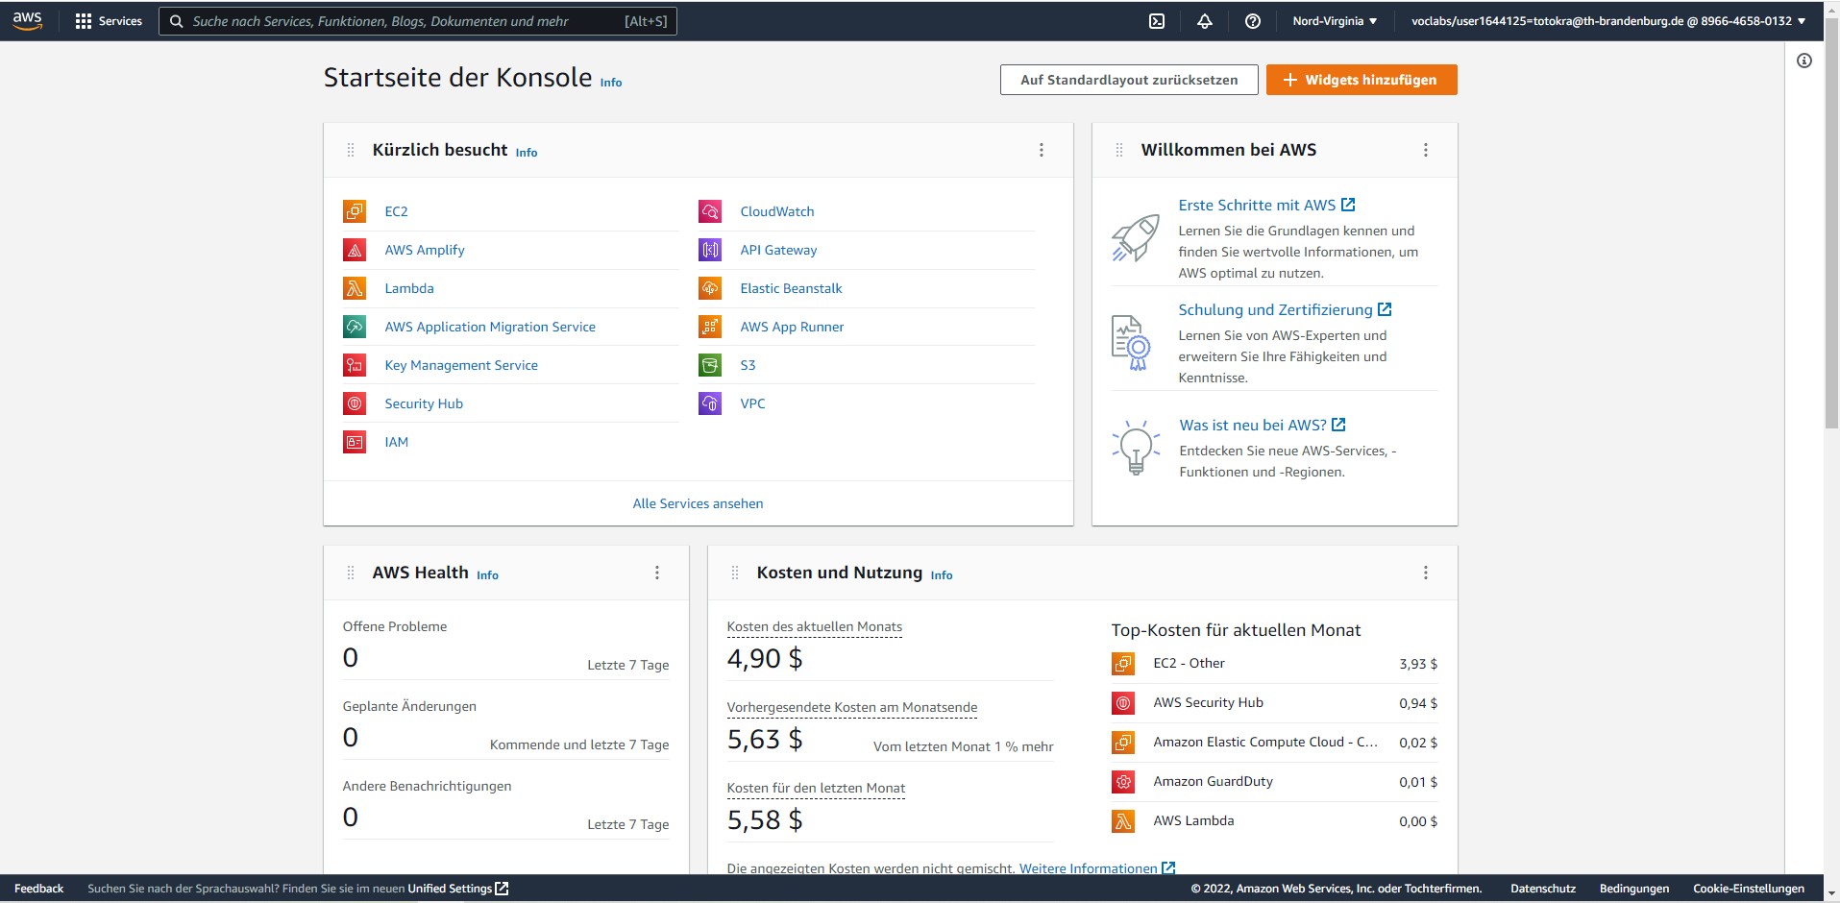The width and height of the screenshot is (1840, 903).
Task: Open AWS Health widget options menu
Action: coord(656,573)
